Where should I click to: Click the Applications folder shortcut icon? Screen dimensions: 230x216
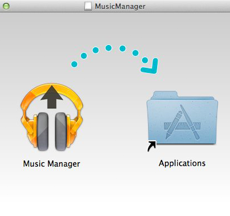182,121
